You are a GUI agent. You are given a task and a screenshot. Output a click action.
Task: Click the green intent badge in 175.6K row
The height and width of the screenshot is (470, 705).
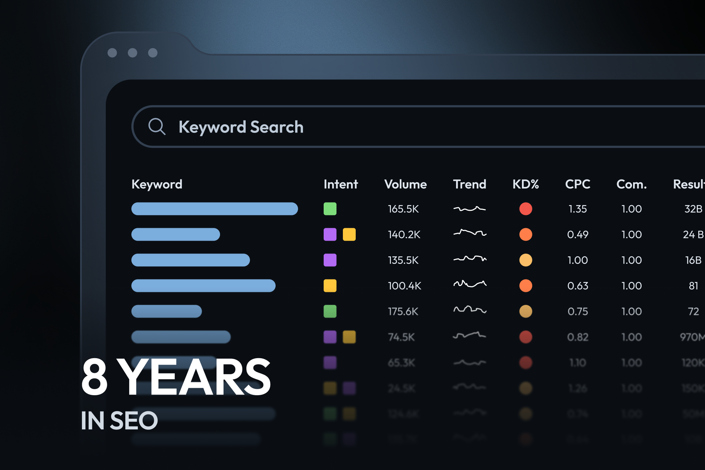point(330,311)
